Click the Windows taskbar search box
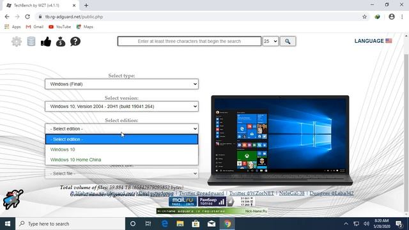409x230 pixels. pos(70,224)
